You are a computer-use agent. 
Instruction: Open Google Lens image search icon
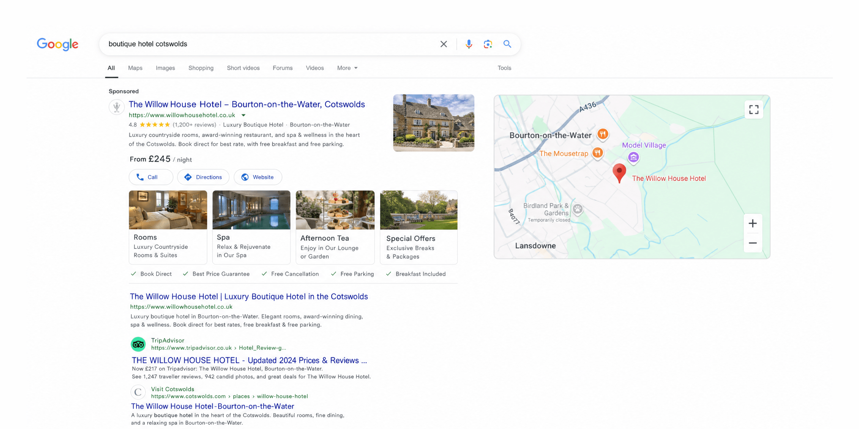(x=488, y=44)
